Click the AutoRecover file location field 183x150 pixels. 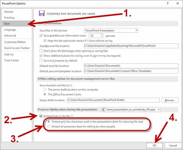(131, 46)
